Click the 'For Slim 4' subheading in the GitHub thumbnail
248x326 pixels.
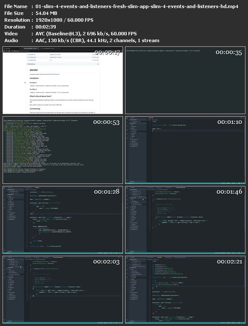(33, 89)
